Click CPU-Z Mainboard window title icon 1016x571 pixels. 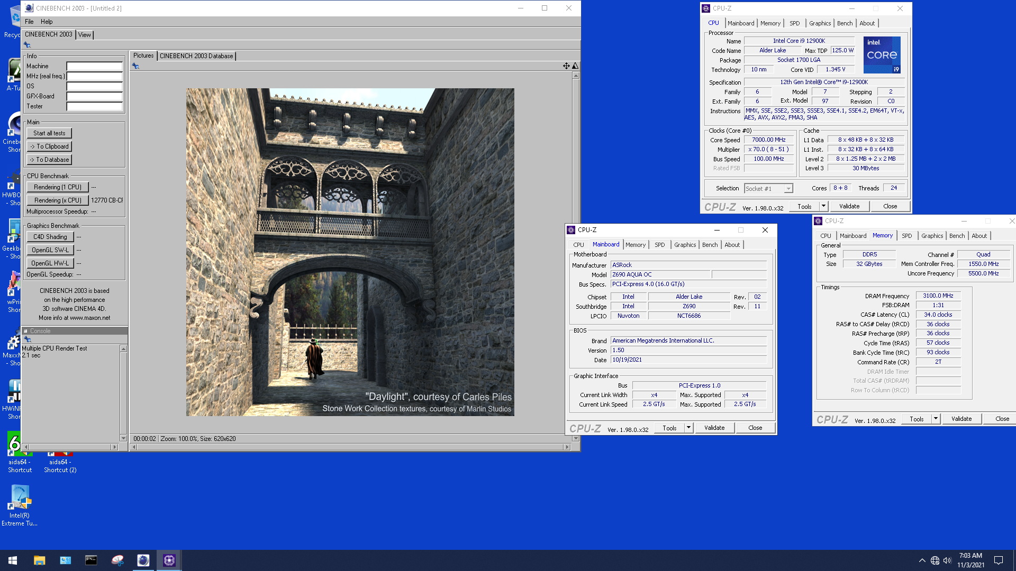571,230
